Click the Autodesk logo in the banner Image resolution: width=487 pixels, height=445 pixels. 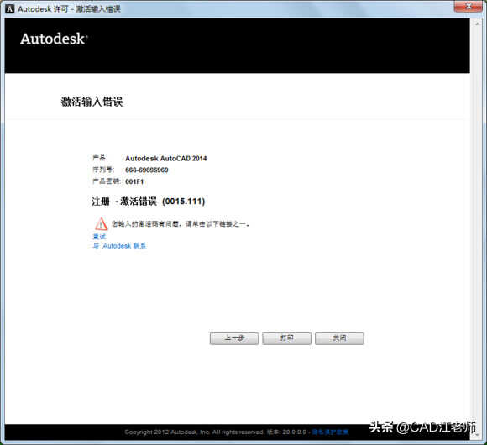54,39
